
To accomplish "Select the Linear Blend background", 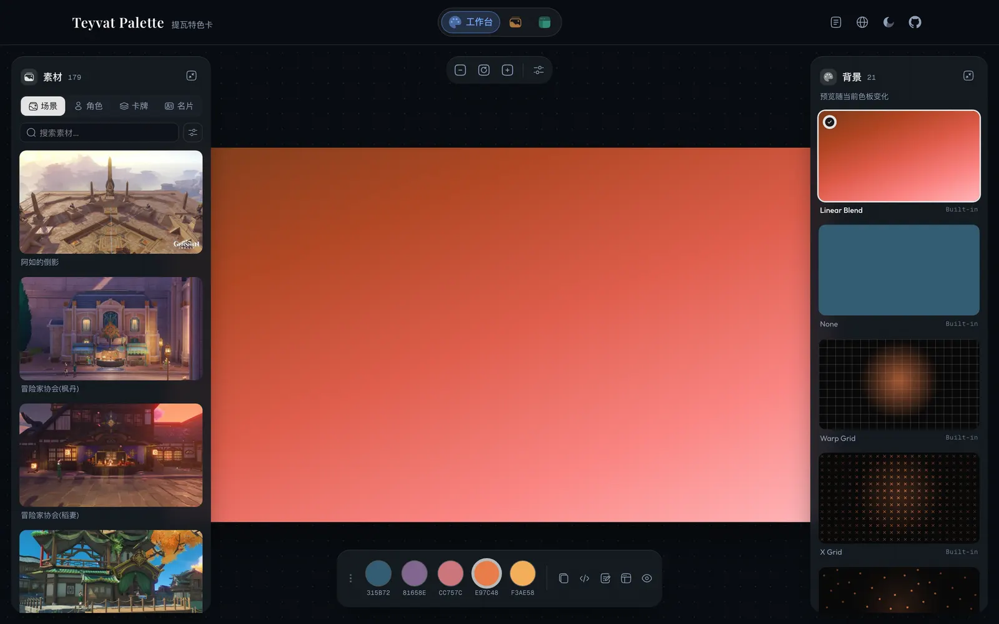I will click(x=899, y=156).
